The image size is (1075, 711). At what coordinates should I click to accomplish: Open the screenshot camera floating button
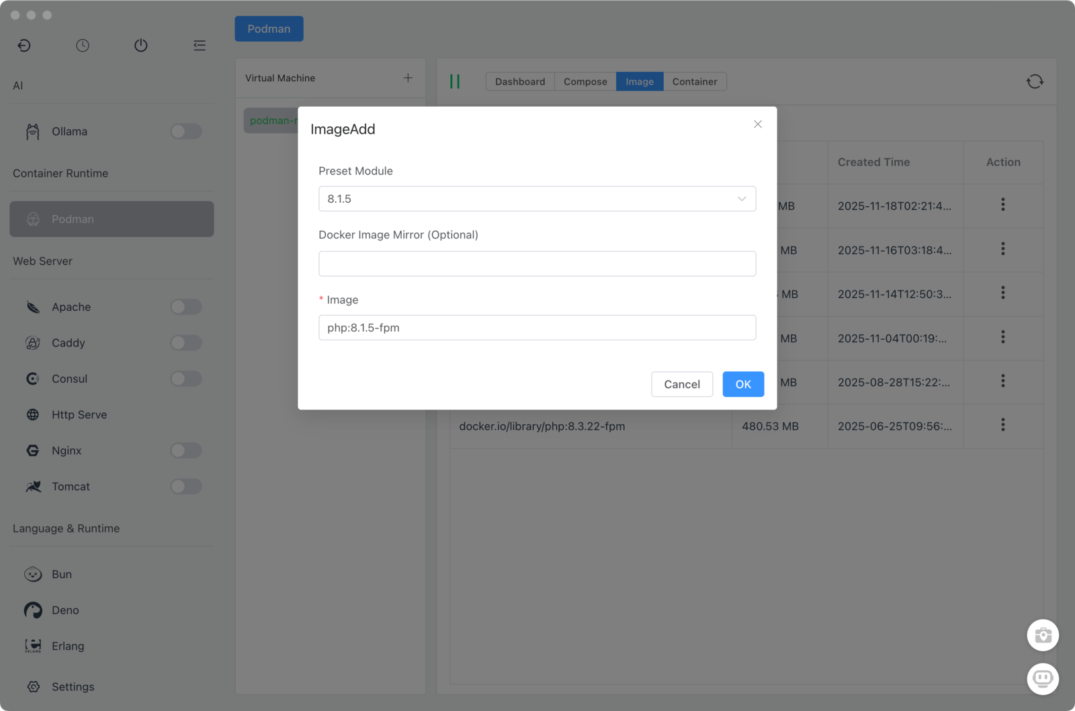coord(1043,635)
